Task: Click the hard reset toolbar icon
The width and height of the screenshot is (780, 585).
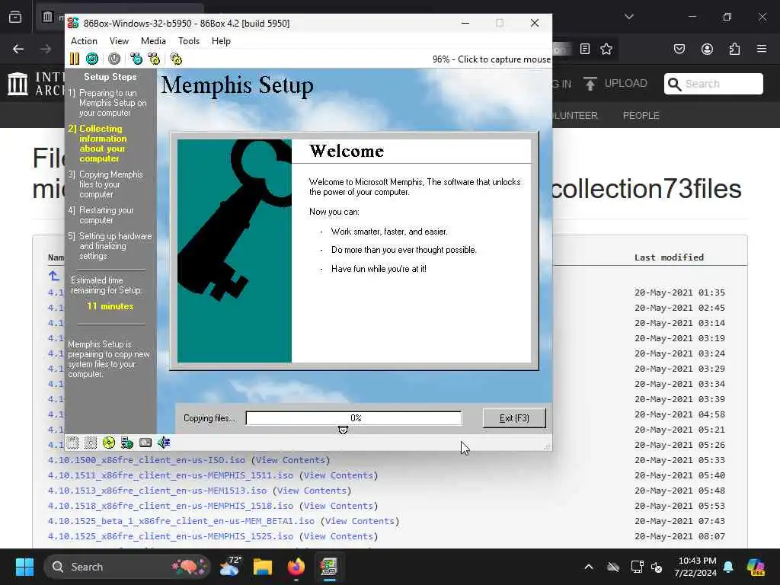Action: click(92, 59)
